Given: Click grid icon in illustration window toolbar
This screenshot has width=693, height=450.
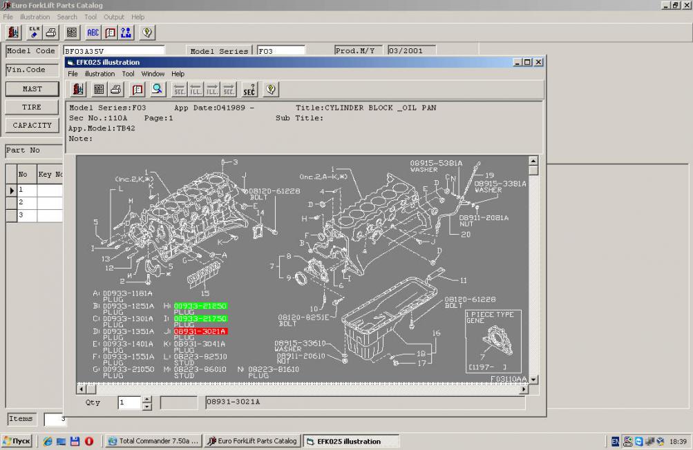Looking at the screenshot, I should (x=99, y=90).
